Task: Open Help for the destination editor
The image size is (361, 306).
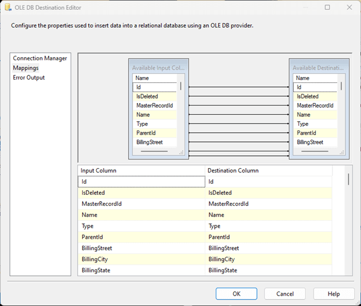Action: click(334, 294)
